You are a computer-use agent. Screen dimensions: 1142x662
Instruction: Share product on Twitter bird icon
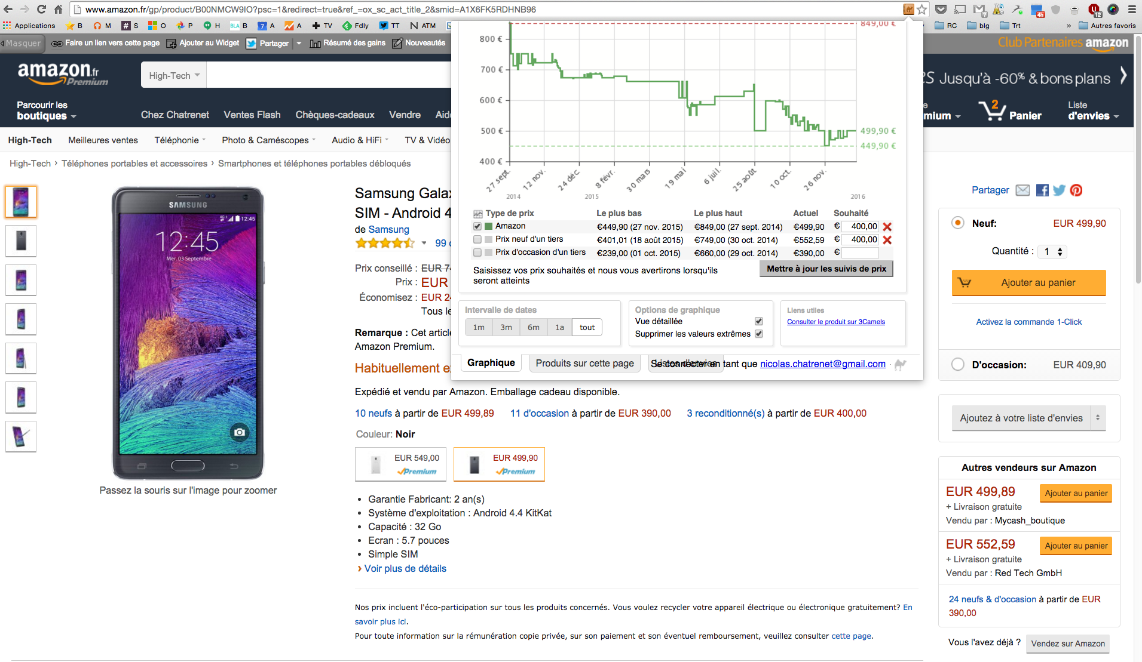(x=1059, y=190)
